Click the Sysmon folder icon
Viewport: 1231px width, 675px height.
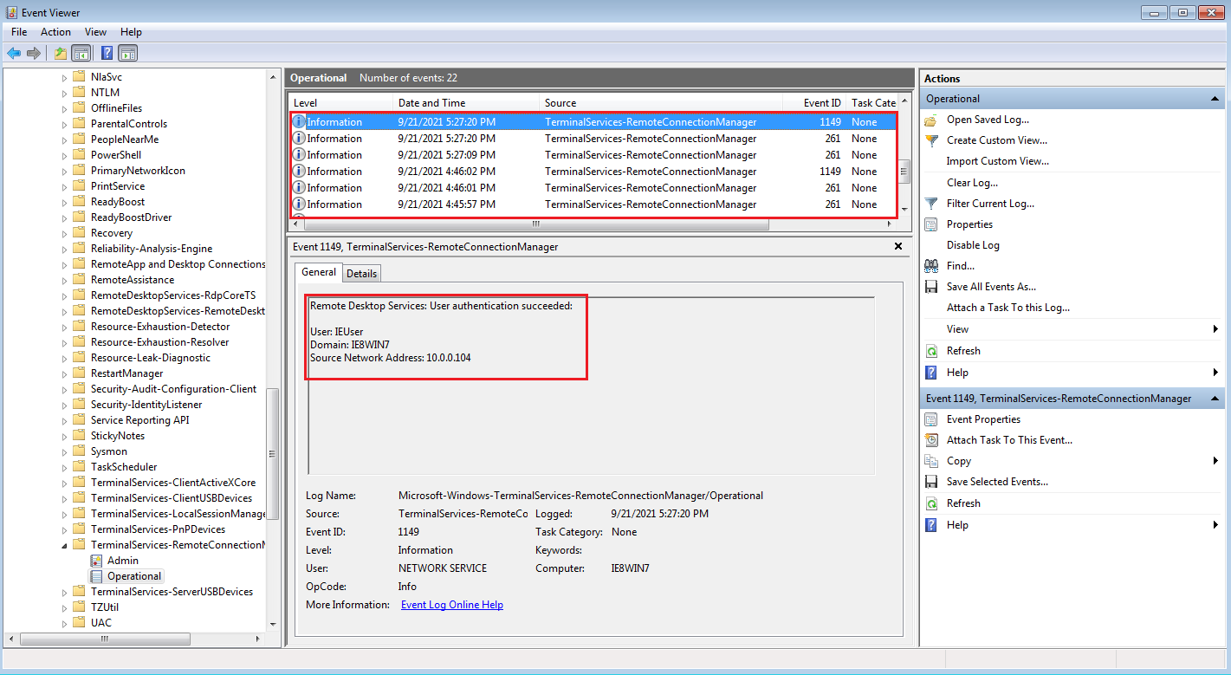pyautogui.click(x=80, y=451)
